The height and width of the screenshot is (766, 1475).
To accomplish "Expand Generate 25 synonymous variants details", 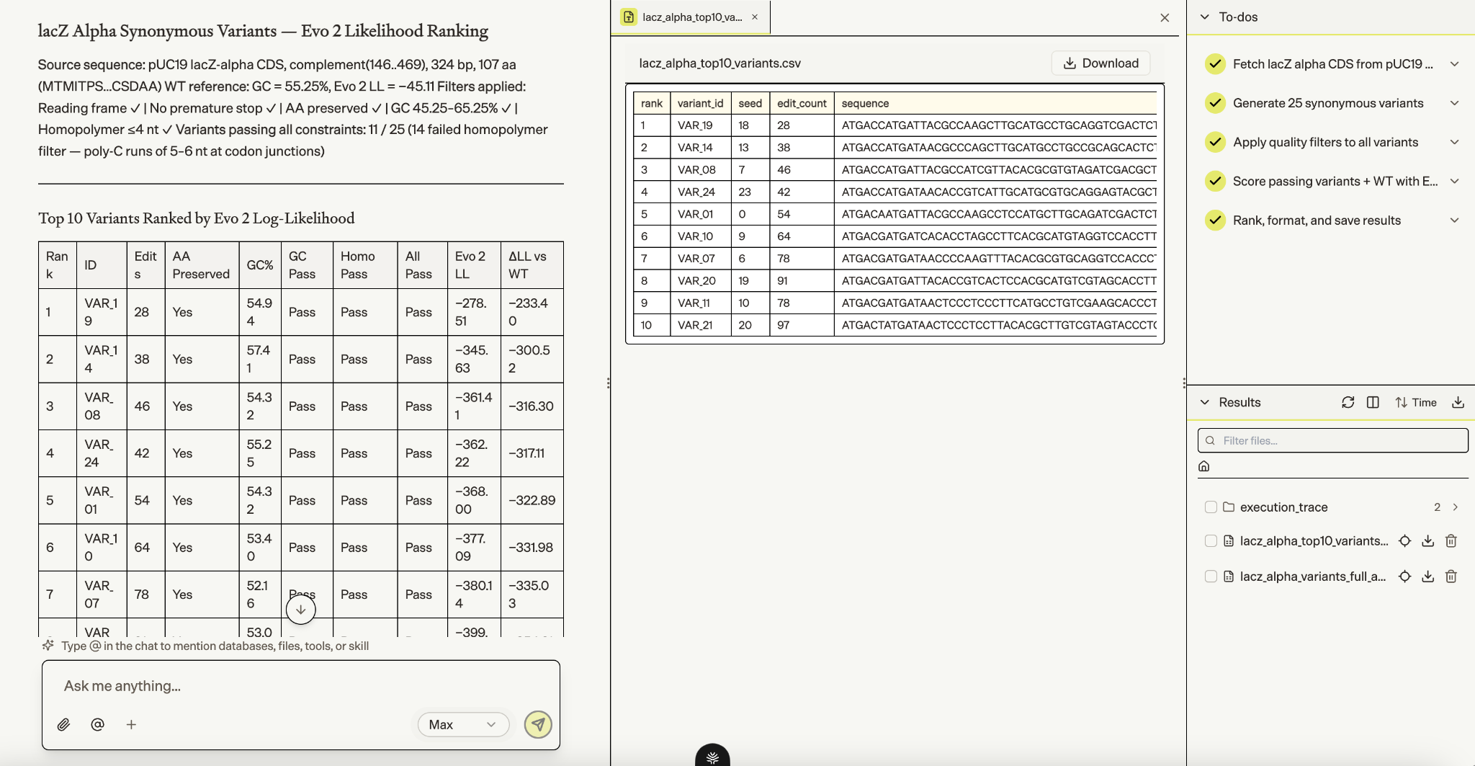I will (x=1455, y=103).
